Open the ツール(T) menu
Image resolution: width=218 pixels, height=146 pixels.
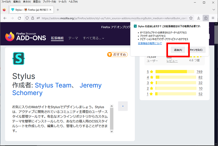(62, 2)
